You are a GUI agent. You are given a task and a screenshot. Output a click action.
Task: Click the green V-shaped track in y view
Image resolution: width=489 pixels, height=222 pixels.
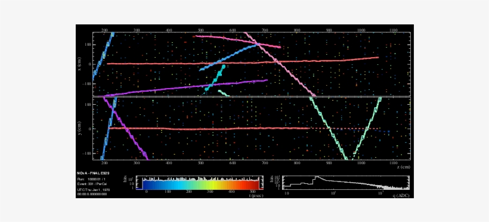click(345, 129)
